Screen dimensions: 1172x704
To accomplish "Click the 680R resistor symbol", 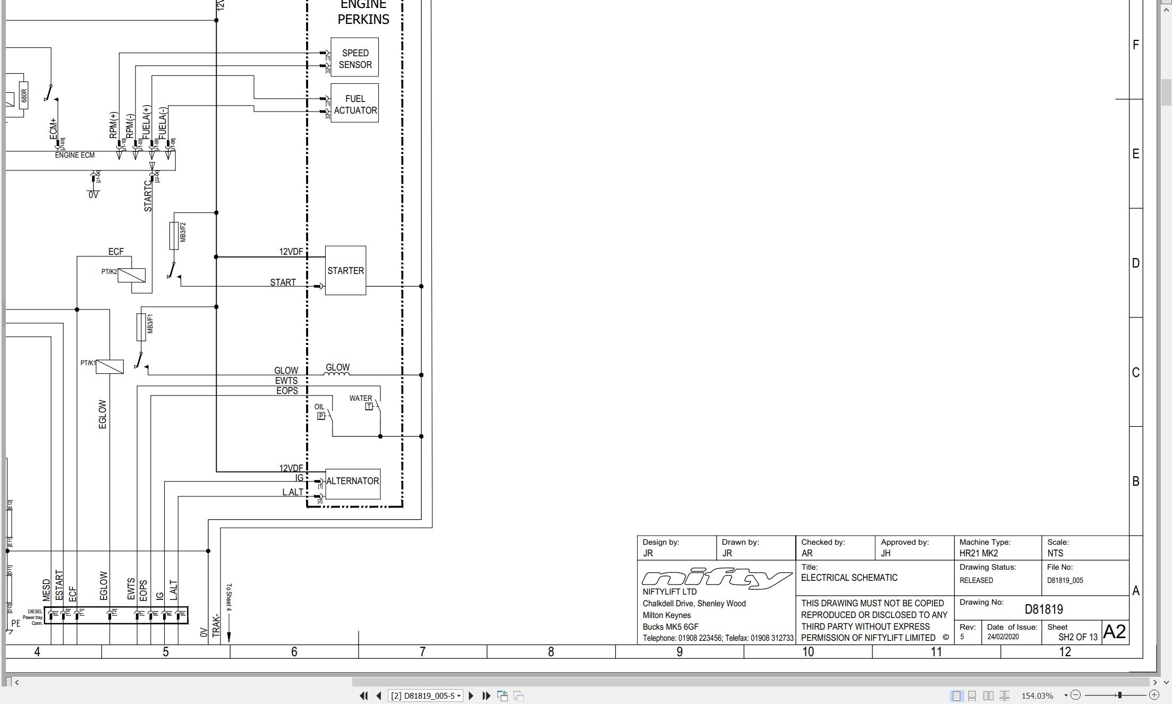I will [x=23, y=95].
